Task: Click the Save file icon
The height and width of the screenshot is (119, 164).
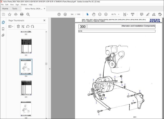Action: 4,14
